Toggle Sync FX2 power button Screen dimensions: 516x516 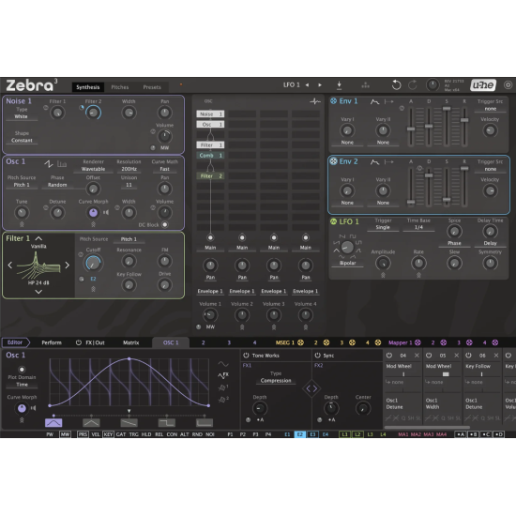pos(317,356)
